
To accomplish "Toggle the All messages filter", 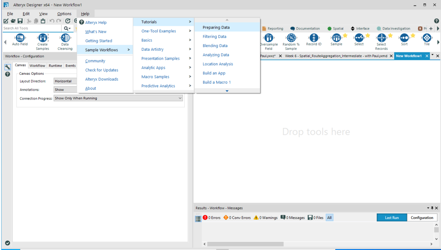I will (329, 218).
